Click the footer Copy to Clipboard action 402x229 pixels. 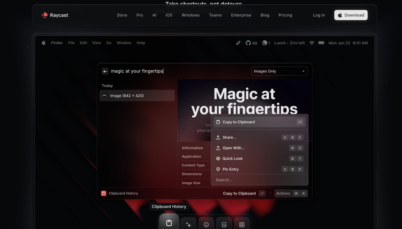click(244, 193)
